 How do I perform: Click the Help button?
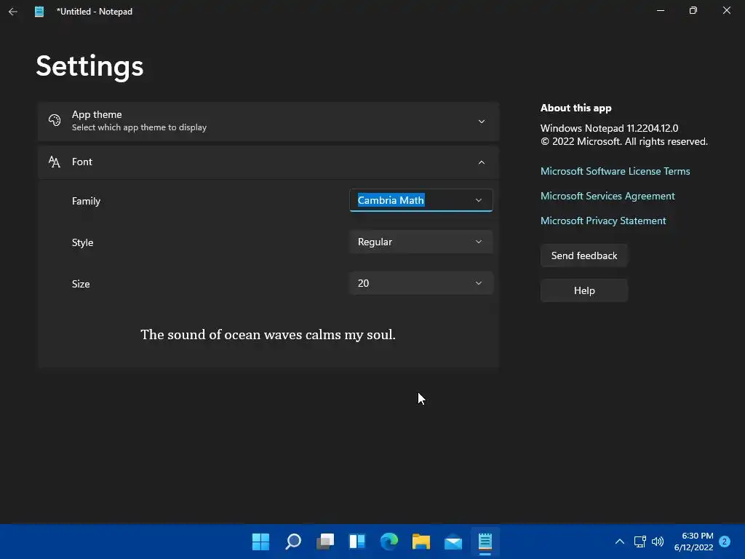click(x=584, y=290)
